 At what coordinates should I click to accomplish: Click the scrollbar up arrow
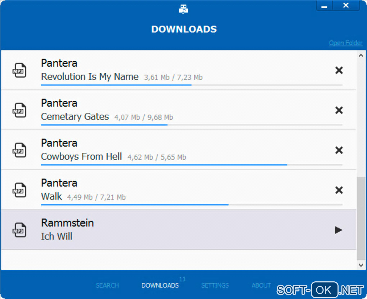(361, 55)
